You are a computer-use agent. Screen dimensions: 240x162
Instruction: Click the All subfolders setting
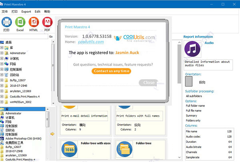[x=194, y=96]
